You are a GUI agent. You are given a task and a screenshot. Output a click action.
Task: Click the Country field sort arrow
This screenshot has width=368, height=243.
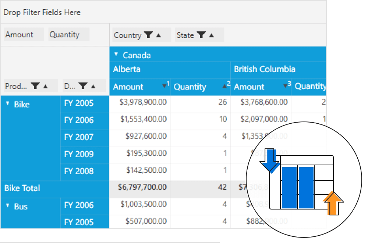(x=159, y=35)
